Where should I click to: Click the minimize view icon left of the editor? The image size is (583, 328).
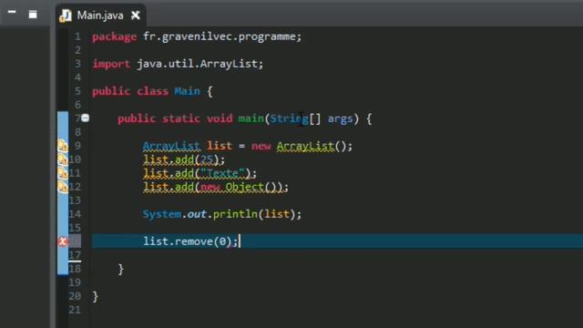coord(12,13)
